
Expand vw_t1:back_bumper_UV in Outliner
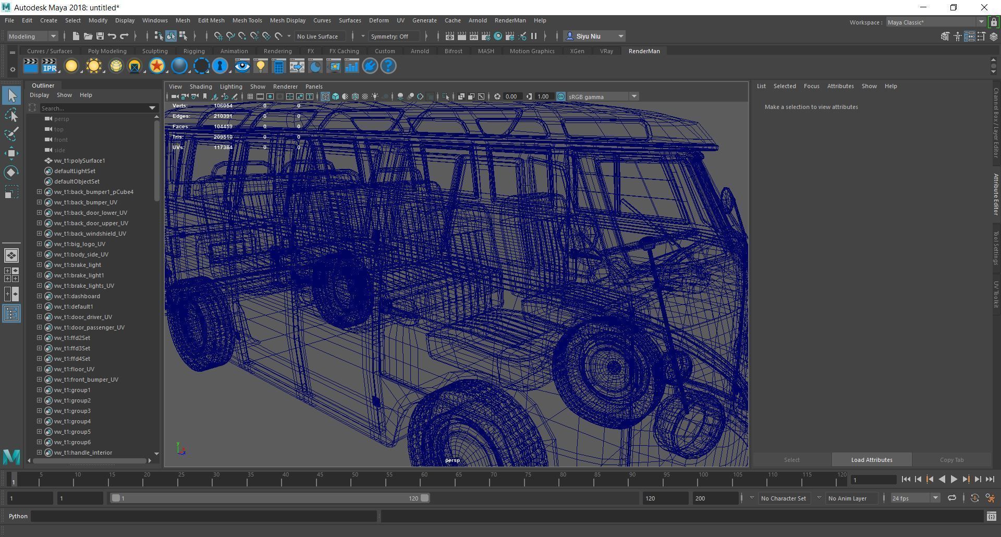(39, 202)
